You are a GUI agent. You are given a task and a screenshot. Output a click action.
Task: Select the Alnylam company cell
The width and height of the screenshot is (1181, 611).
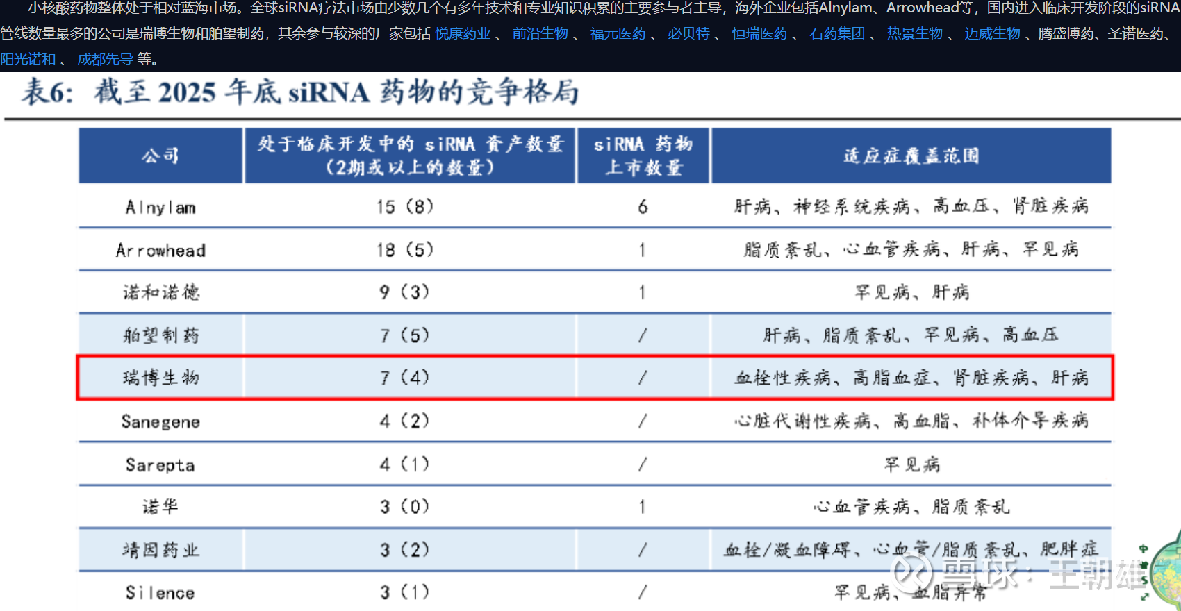coord(160,208)
